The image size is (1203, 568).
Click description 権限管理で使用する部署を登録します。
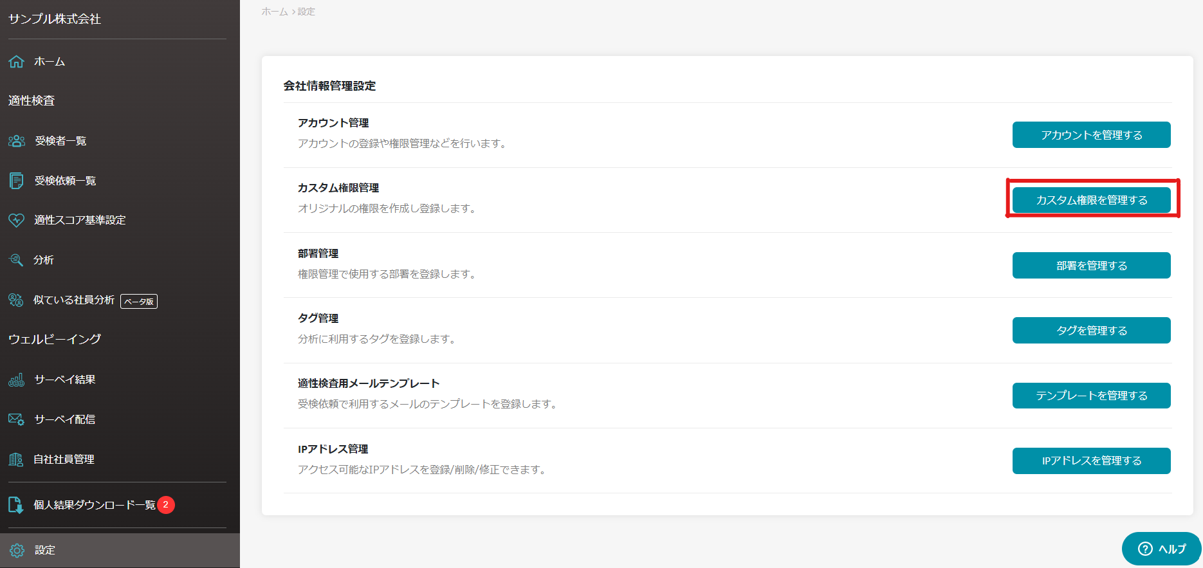[387, 274]
